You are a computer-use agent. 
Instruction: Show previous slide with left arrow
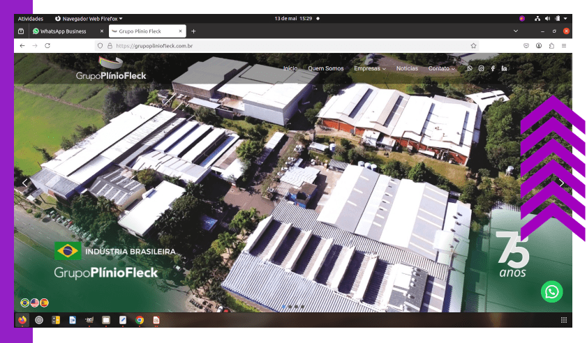tap(24, 183)
